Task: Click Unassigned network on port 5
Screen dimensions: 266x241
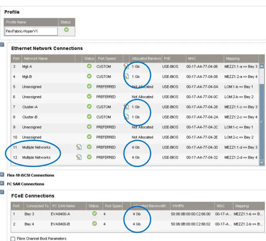Action: click(32, 87)
